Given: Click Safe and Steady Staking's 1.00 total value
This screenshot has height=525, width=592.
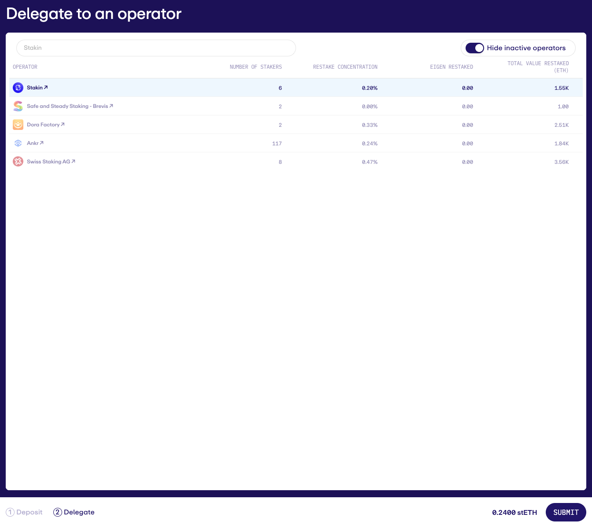Looking at the screenshot, I should click(x=563, y=107).
